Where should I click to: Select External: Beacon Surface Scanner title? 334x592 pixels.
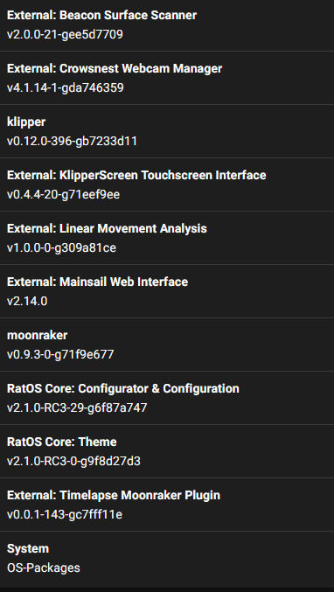pyautogui.click(x=102, y=16)
